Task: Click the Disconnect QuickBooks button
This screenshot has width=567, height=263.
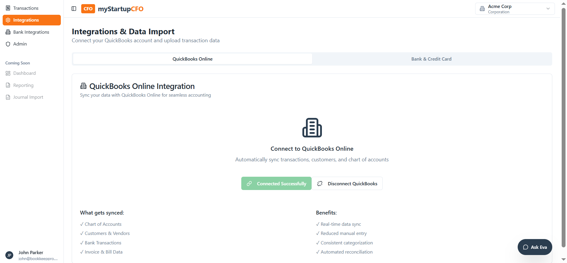Action: (x=347, y=184)
